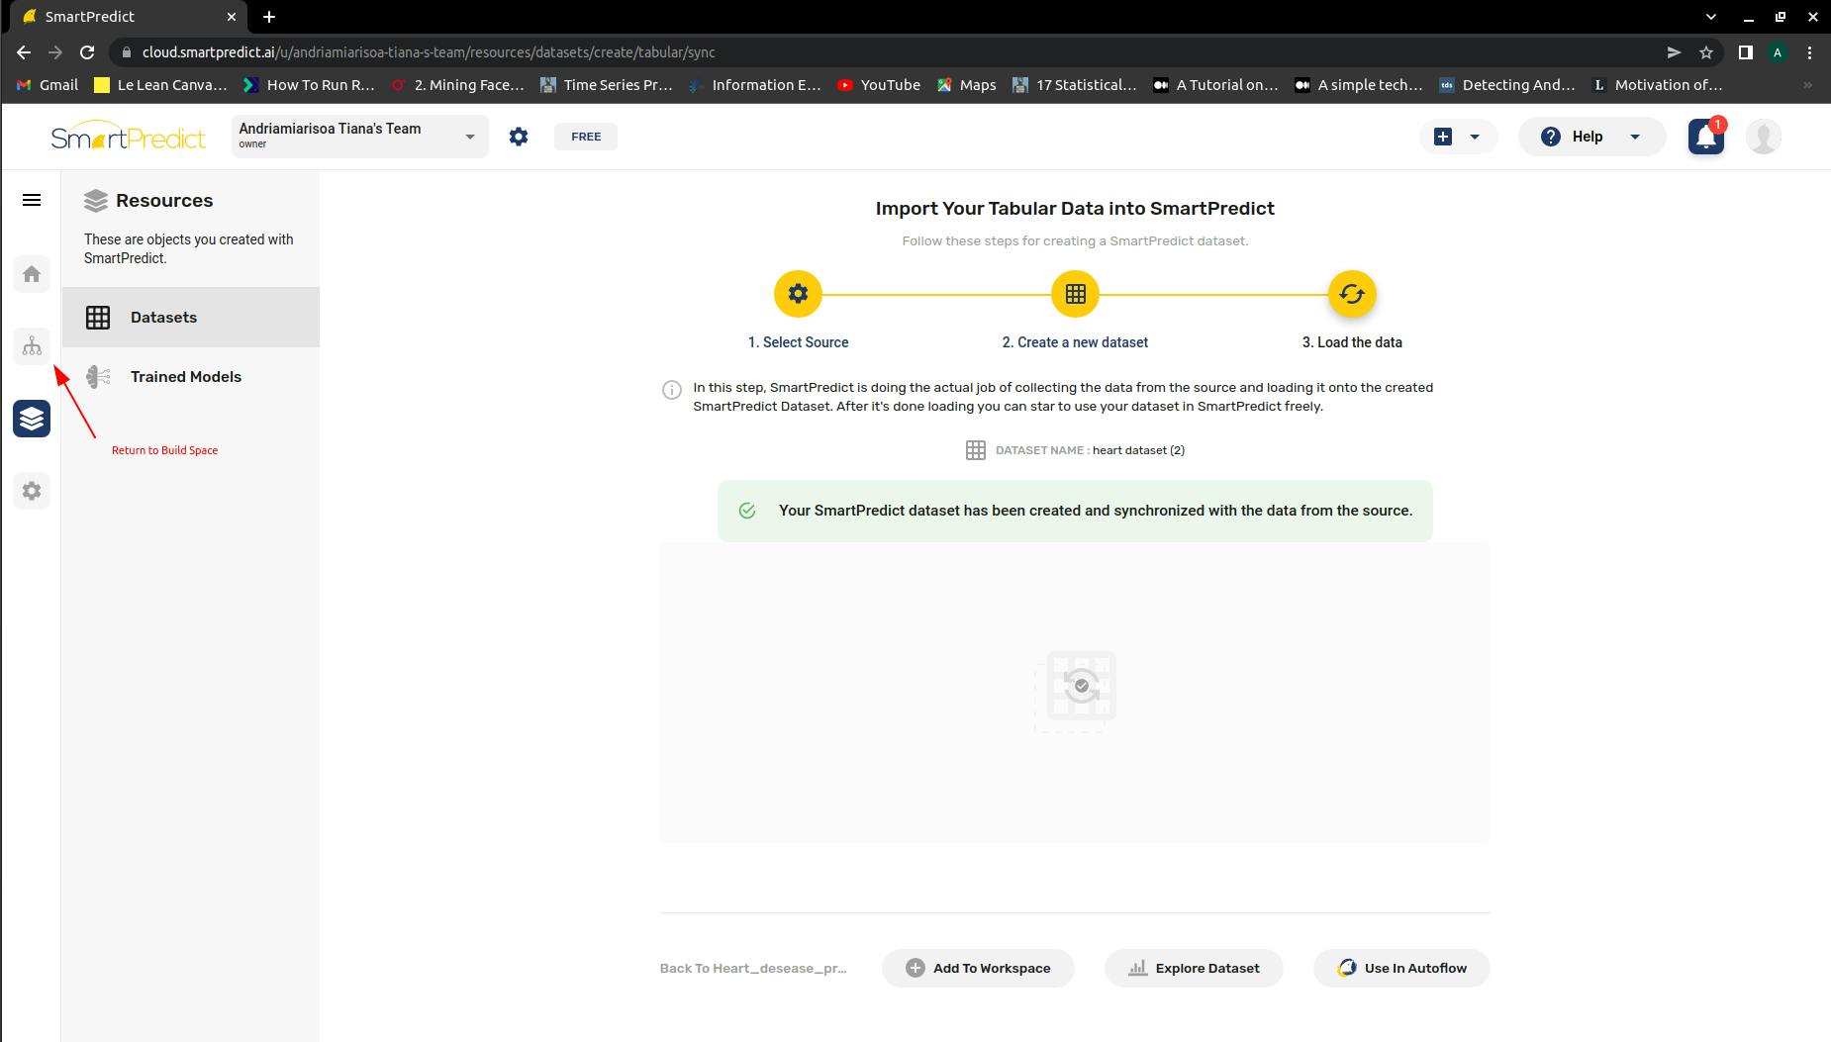Click the browser forward arrow
Viewport: 1831px width, 1042px height.
pos(55,52)
